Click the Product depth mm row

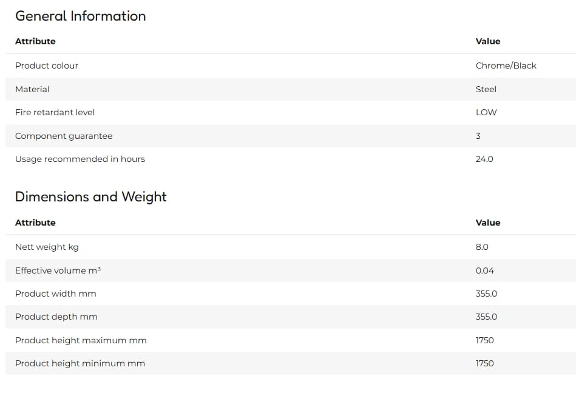pos(291,317)
